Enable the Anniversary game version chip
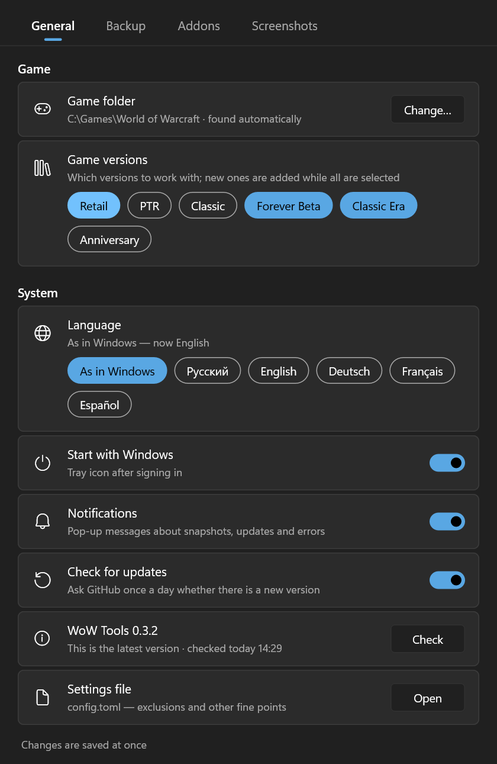Image resolution: width=497 pixels, height=764 pixels. point(109,240)
